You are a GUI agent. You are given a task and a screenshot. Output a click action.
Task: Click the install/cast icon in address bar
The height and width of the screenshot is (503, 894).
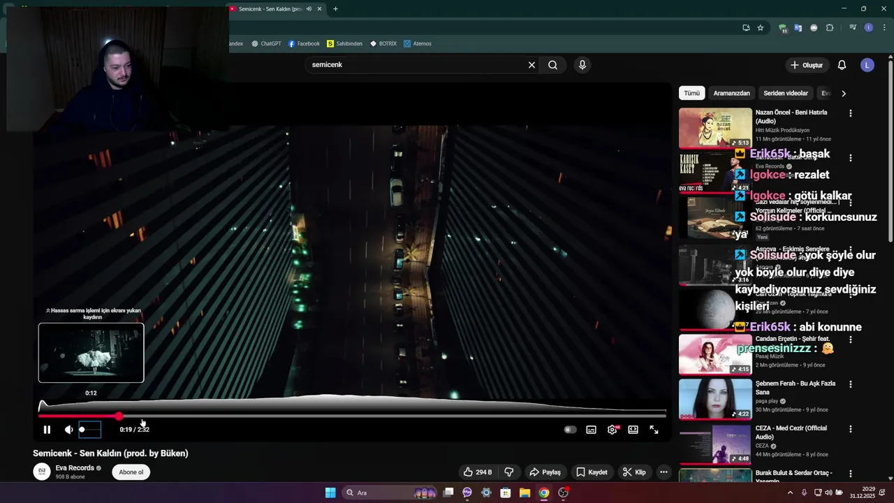pyautogui.click(x=746, y=28)
